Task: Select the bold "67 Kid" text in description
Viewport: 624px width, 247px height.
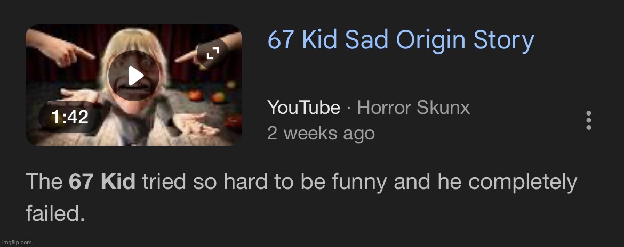Action: 102,182
